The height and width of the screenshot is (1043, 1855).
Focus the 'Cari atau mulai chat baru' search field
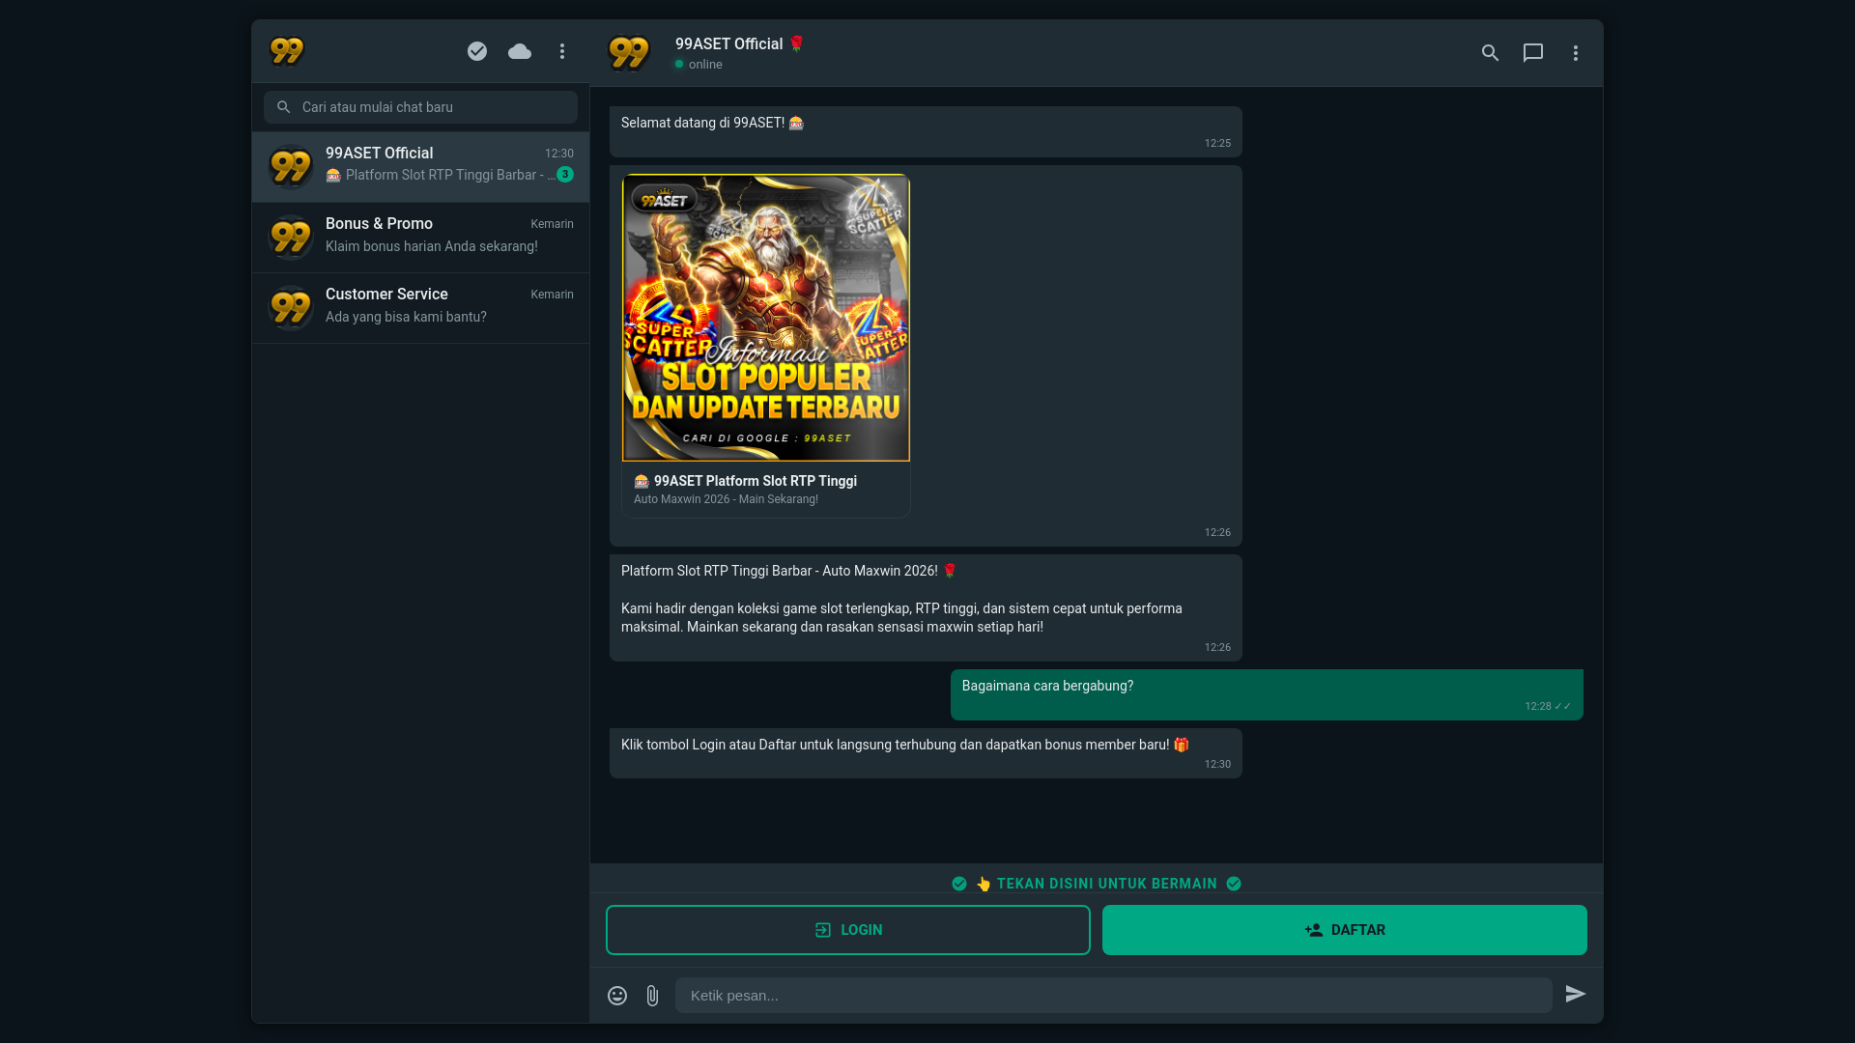(420, 107)
